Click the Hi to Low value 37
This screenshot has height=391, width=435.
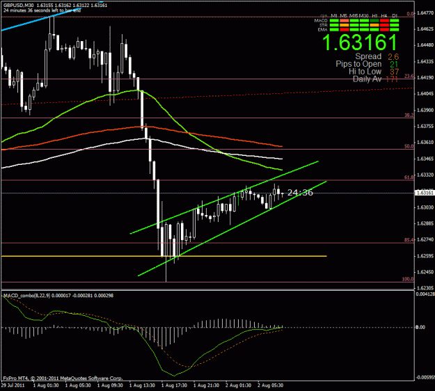tap(394, 72)
